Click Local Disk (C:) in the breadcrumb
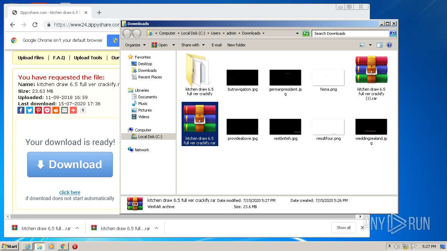Image resolution: width=447 pixels, height=251 pixels. [193, 33]
